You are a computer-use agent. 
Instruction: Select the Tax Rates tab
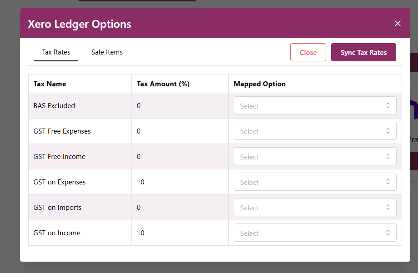(56, 52)
